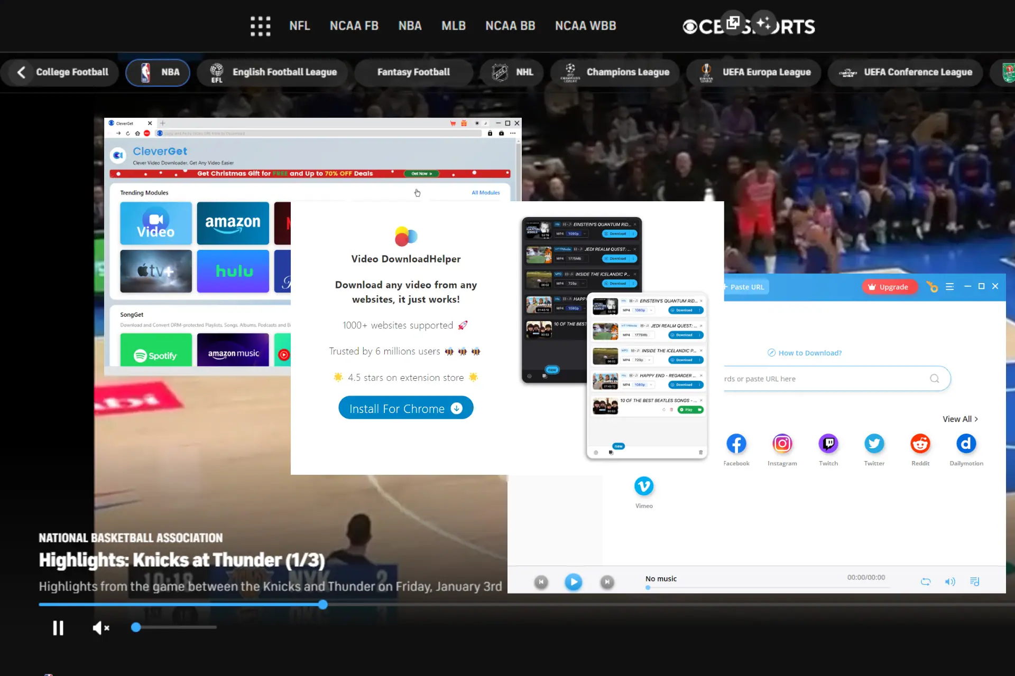Open the NCAA FB section

(354, 26)
